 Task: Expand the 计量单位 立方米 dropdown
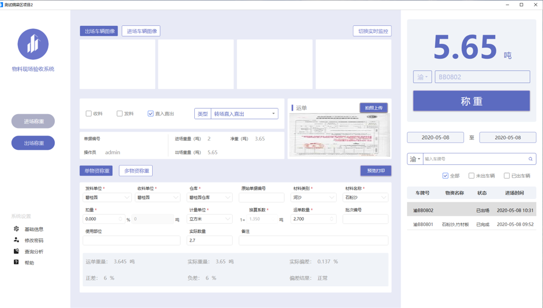coord(210,219)
